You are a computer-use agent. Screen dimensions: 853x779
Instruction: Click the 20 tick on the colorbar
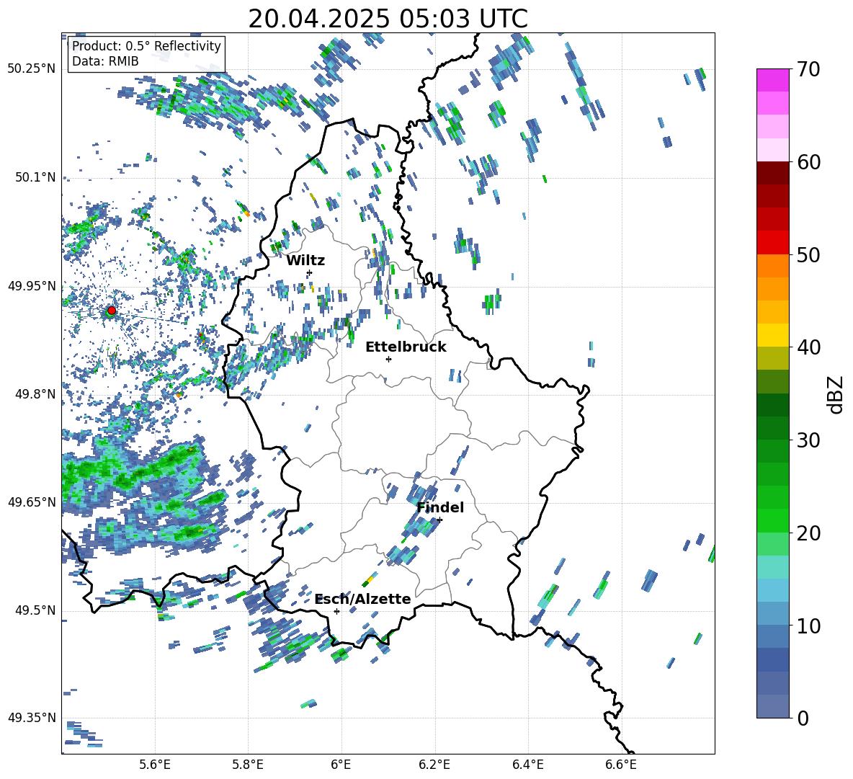tap(808, 533)
